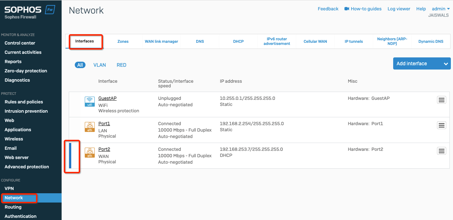The width and height of the screenshot is (453, 220).
Task: Click the Unplugged status text
Action: tap(170, 98)
